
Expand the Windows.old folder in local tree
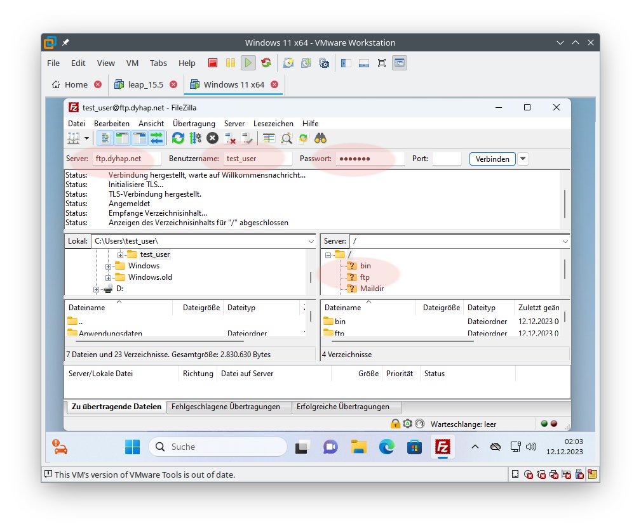click(109, 277)
